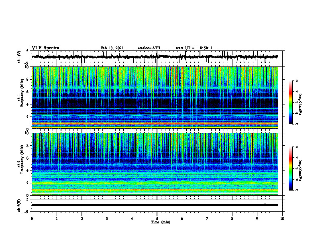
Task: Click tick label "10" on the time axis
Action: click(282, 219)
